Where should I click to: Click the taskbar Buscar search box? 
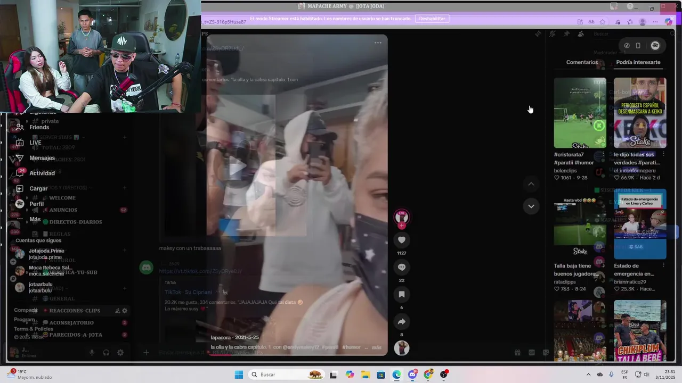287,374
